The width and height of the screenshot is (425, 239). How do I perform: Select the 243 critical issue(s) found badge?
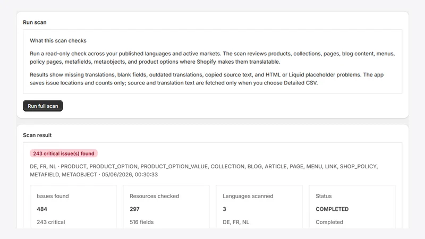click(x=64, y=153)
